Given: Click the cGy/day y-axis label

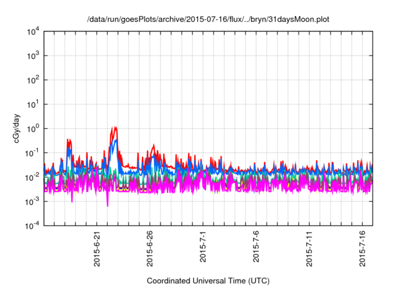Looking at the screenshot, I should coord(19,128).
